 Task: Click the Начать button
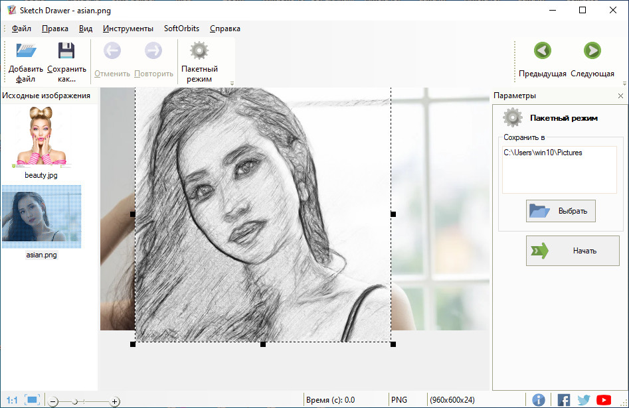coord(573,251)
